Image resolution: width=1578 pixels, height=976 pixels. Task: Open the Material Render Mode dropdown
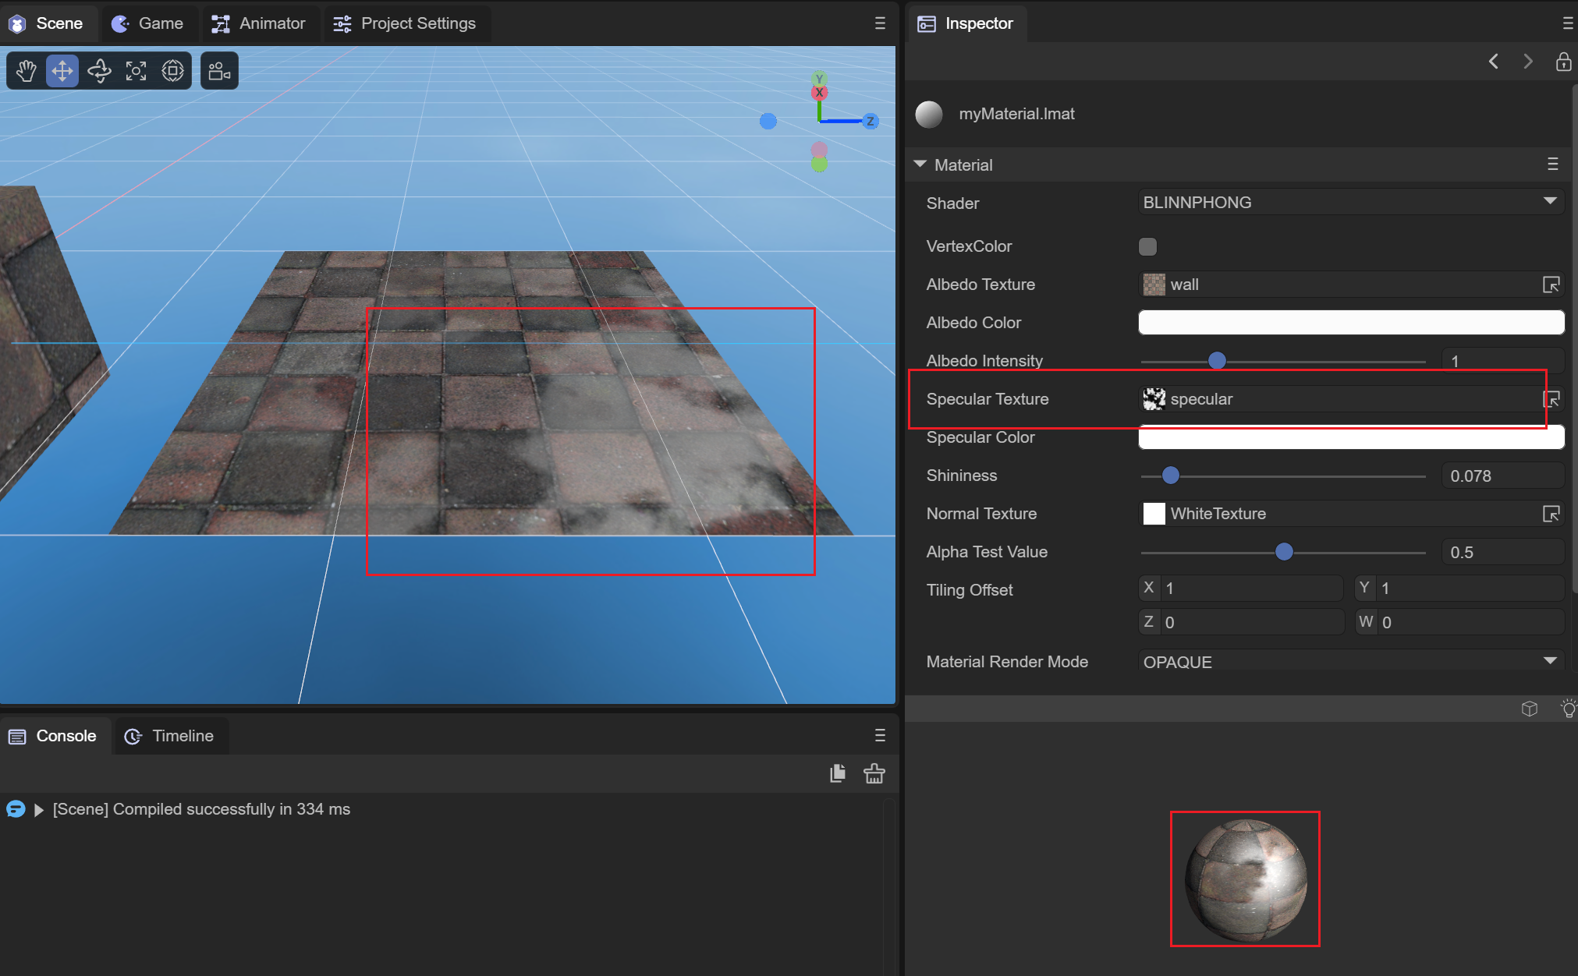click(1350, 661)
